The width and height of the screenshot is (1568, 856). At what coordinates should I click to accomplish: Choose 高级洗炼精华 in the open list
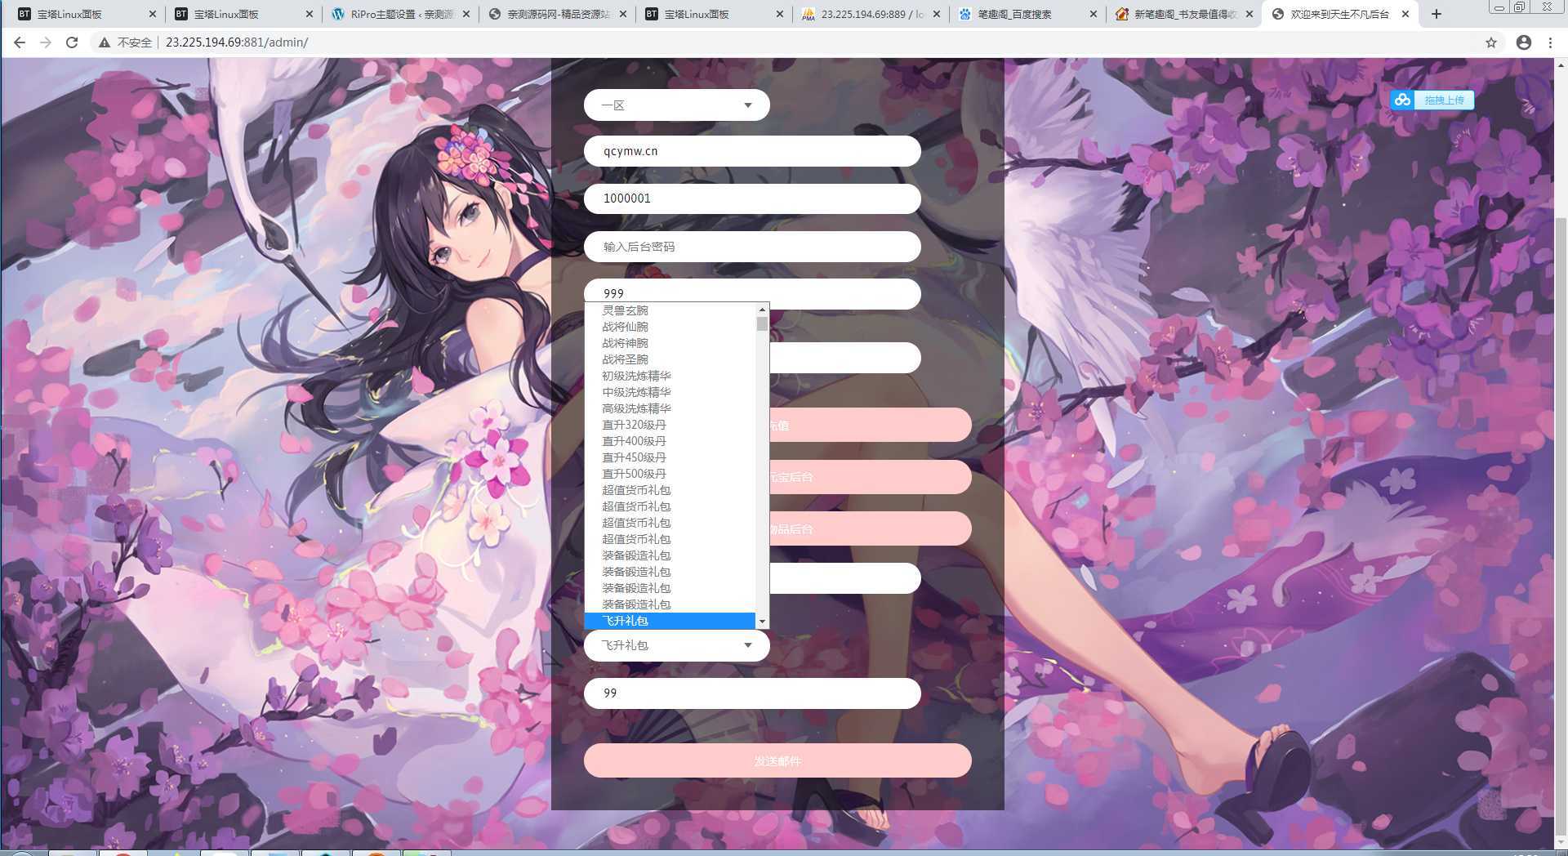click(x=636, y=408)
